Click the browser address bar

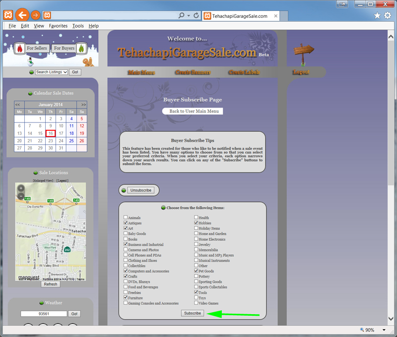[x=114, y=16]
